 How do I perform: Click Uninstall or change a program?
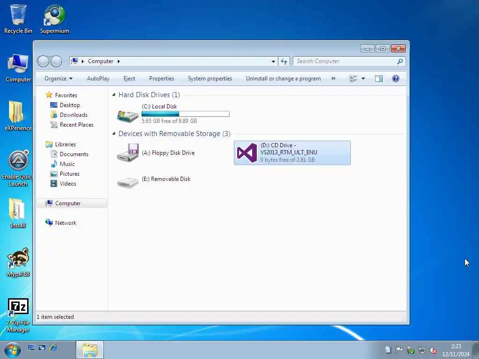pos(283,79)
